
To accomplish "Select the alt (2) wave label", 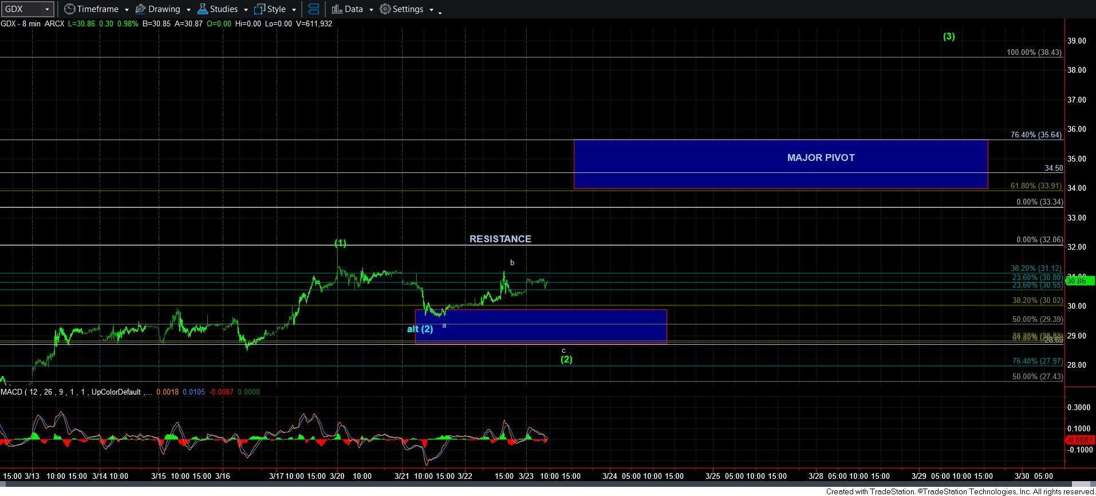I will point(420,329).
